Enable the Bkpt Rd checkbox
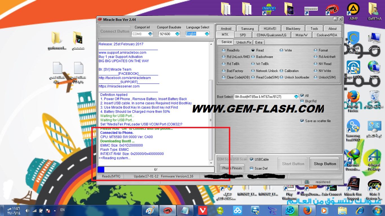 (x=302, y=101)
